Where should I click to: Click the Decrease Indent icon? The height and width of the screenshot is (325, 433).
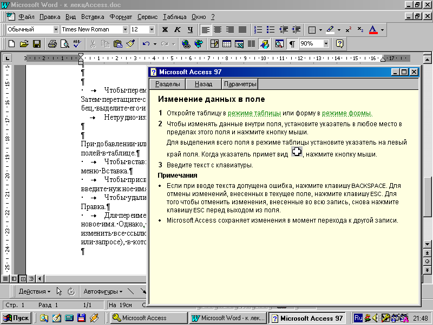(283, 29)
